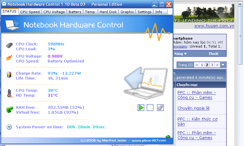Go to page 3 in pagination
Image resolution: width=244 pixels, height=146 pixels.
click(x=213, y=65)
